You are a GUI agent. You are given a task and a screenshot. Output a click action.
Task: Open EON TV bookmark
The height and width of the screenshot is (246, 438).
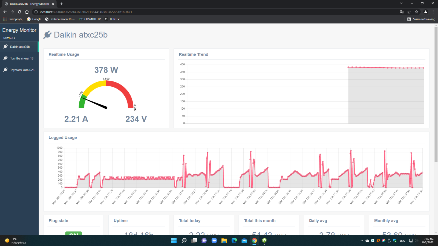click(x=112, y=19)
